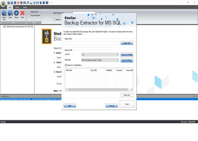Click the update wizard download icon
Screen dimensions: 198x141
31,3
